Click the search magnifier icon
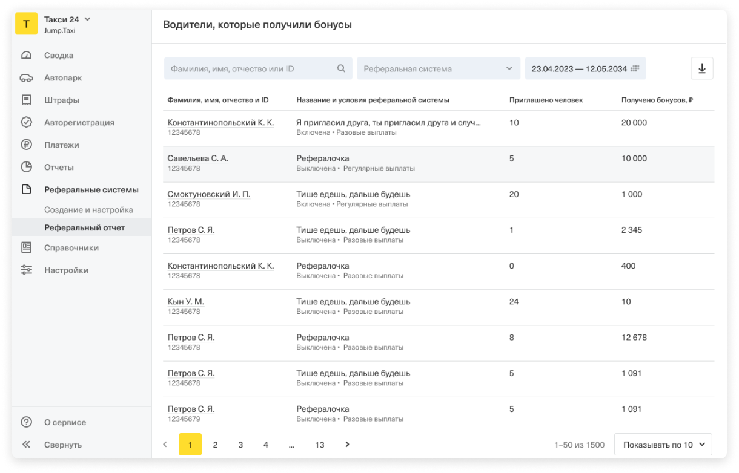This screenshot has height=473, width=739. pos(342,69)
